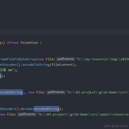Screen dimensions: 129x129
Task: Click the "E:\\my-resource\\img" string literal
Action: [103, 59]
